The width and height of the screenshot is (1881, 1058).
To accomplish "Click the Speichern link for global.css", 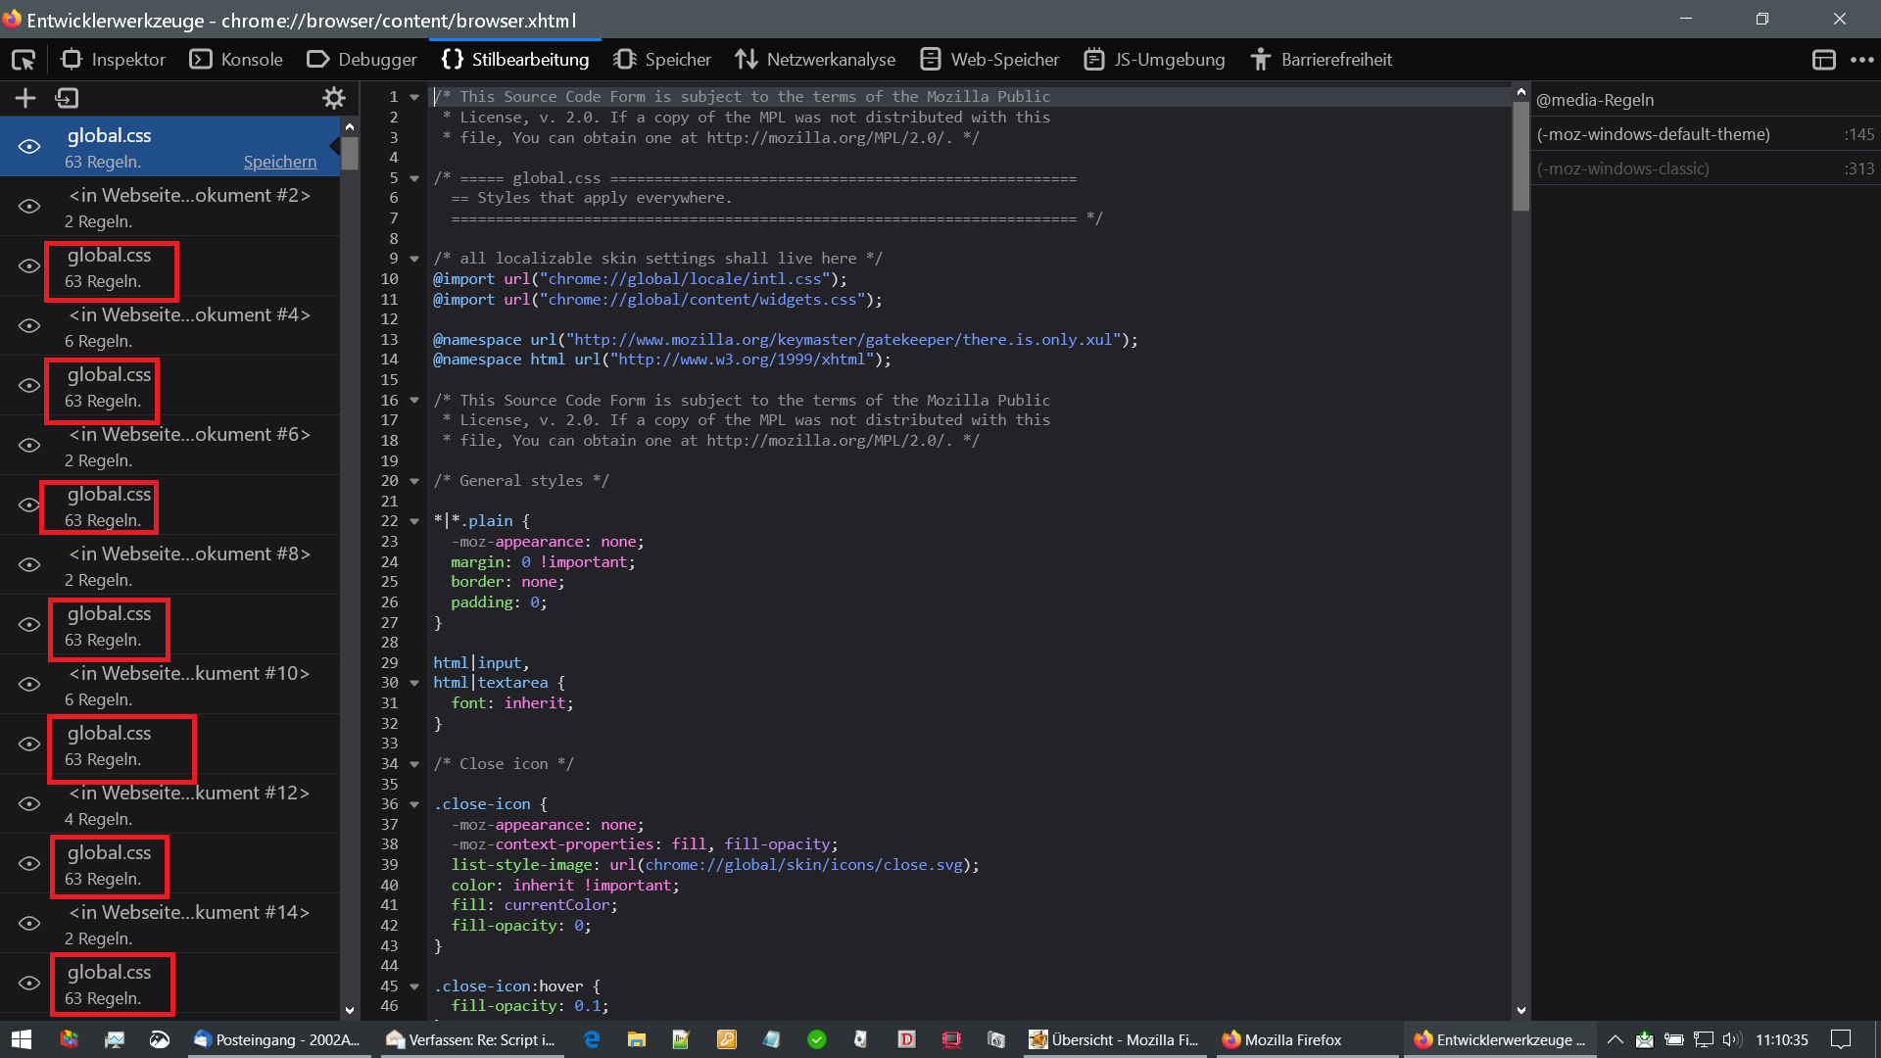I will point(280,163).
